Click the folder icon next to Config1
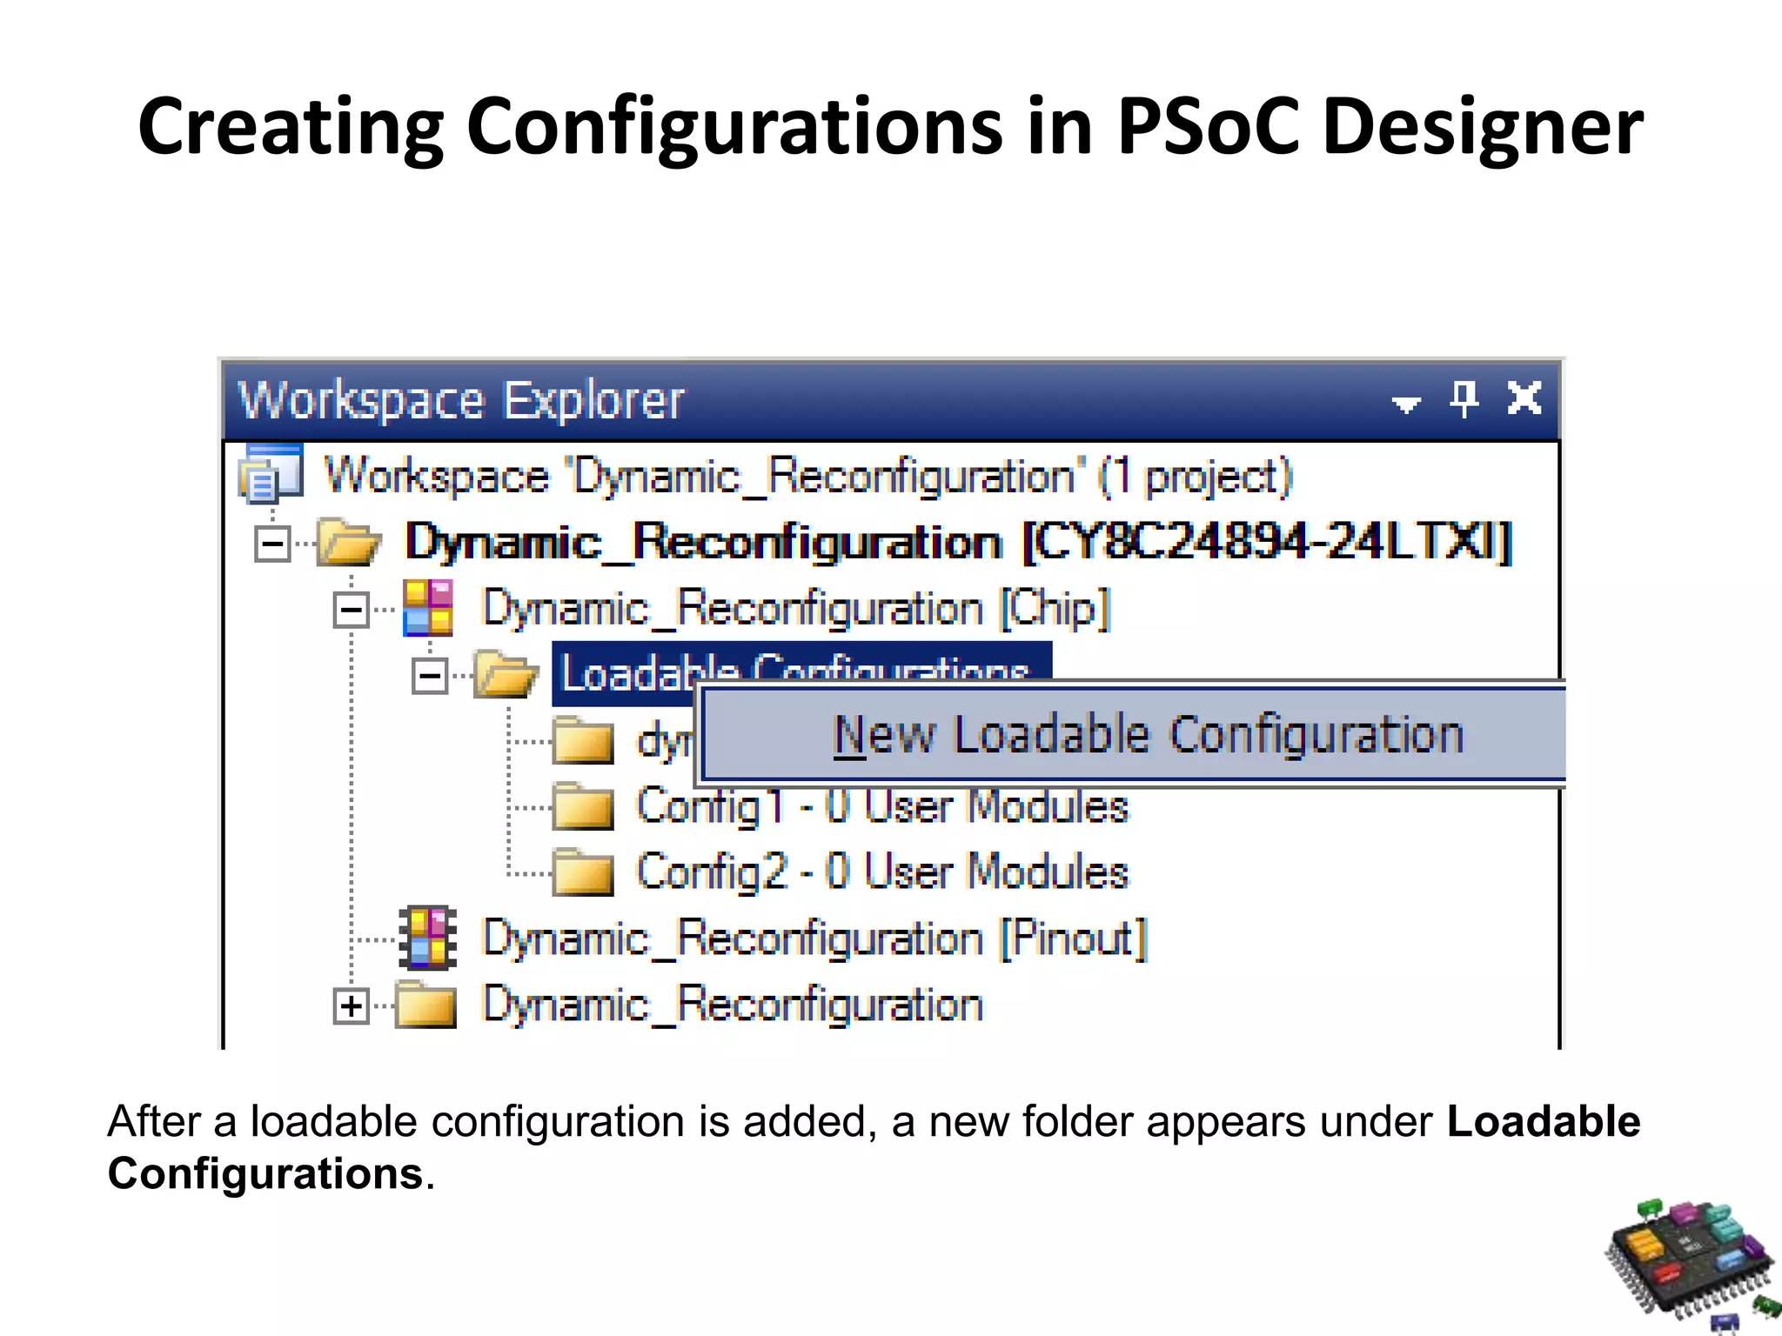1782x1336 pixels. click(583, 806)
